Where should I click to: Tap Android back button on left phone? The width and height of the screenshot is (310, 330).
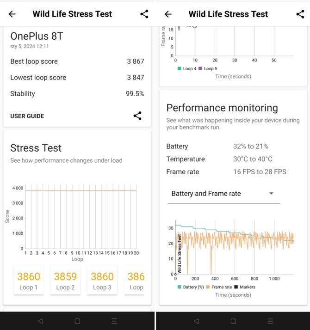[40, 321]
